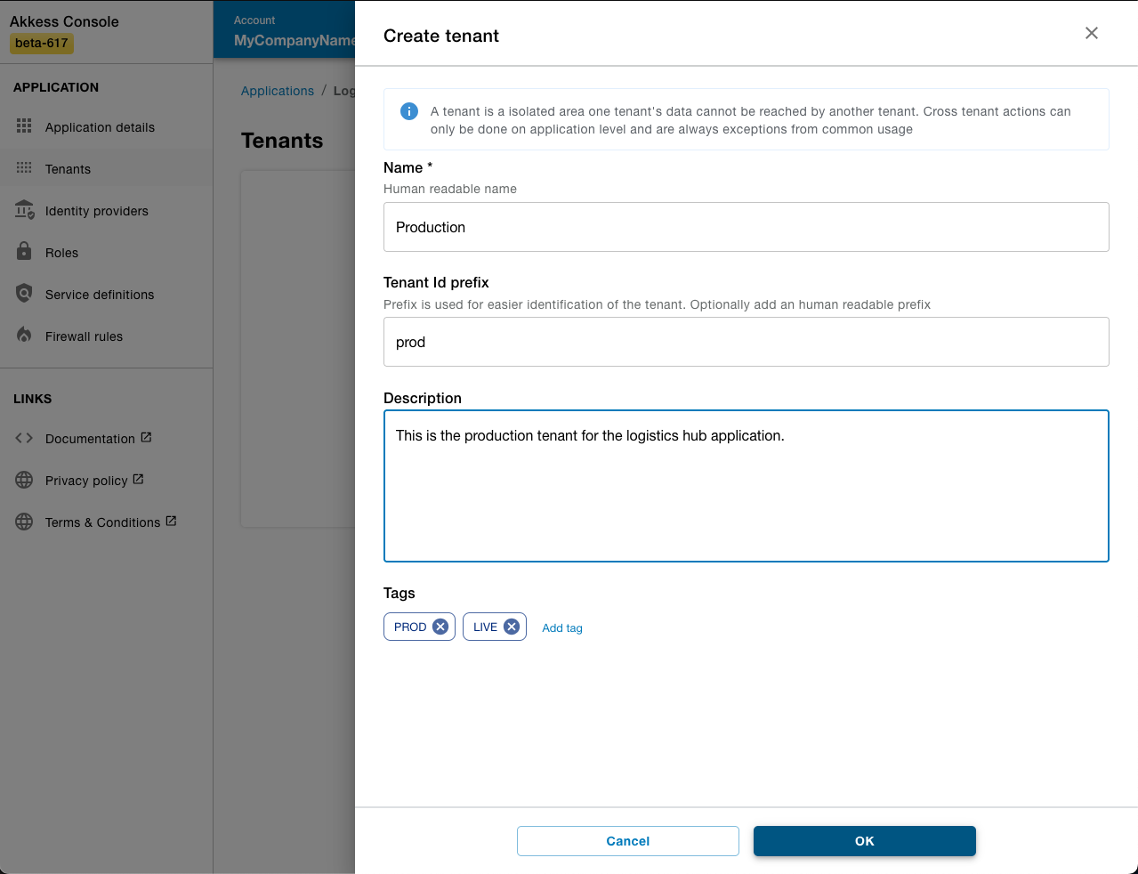
Task: Follow the Applications breadcrumb link
Action: pyautogui.click(x=277, y=90)
